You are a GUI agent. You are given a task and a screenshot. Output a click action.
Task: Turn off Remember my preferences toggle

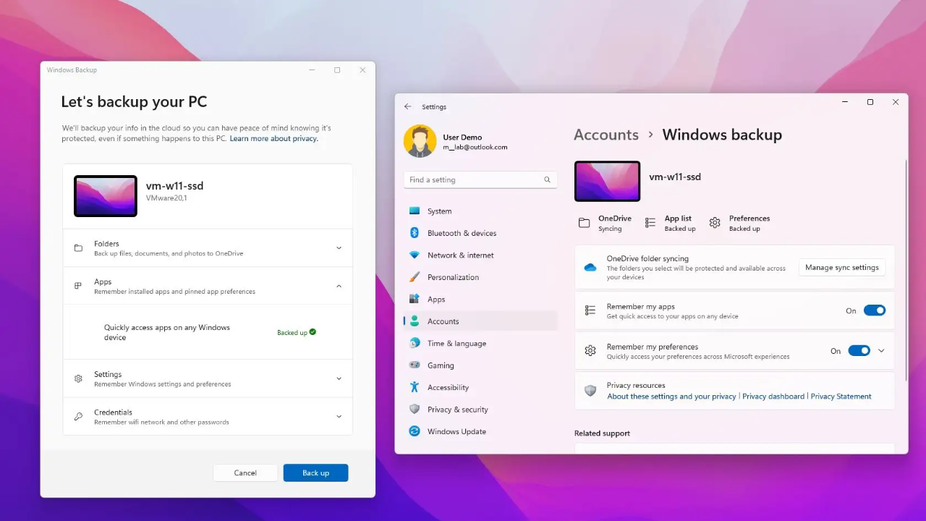[859, 351]
